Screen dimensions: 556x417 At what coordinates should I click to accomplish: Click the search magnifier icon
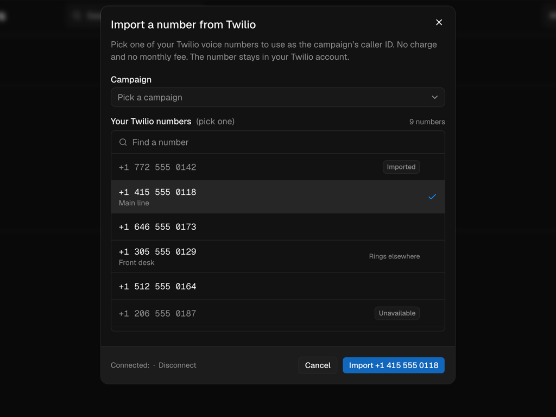[x=123, y=142]
